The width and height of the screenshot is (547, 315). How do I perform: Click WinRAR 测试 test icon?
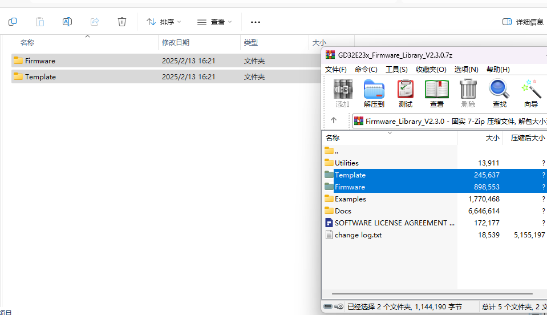pyautogui.click(x=406, y=93)
